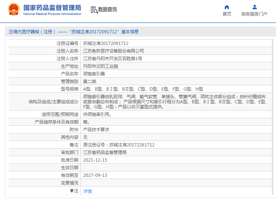This screenshot has width=276, height=200.
Task: Select product name 颈椎牵引器
Action: click(94, 74)
